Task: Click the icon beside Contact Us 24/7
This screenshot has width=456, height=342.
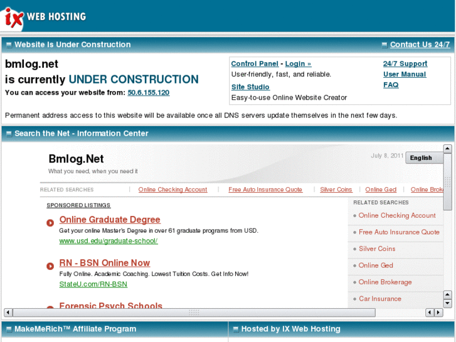Action: 384,45
